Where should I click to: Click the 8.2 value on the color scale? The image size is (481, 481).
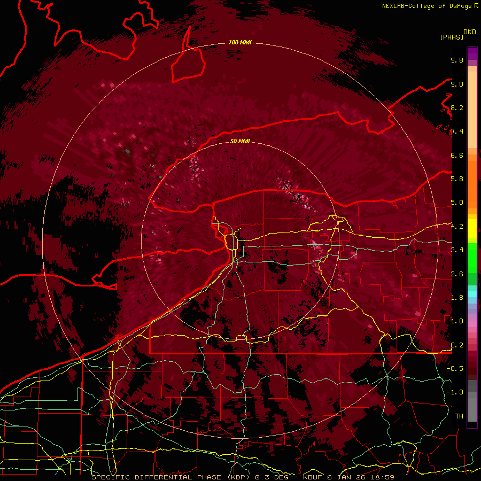[457, 107]
